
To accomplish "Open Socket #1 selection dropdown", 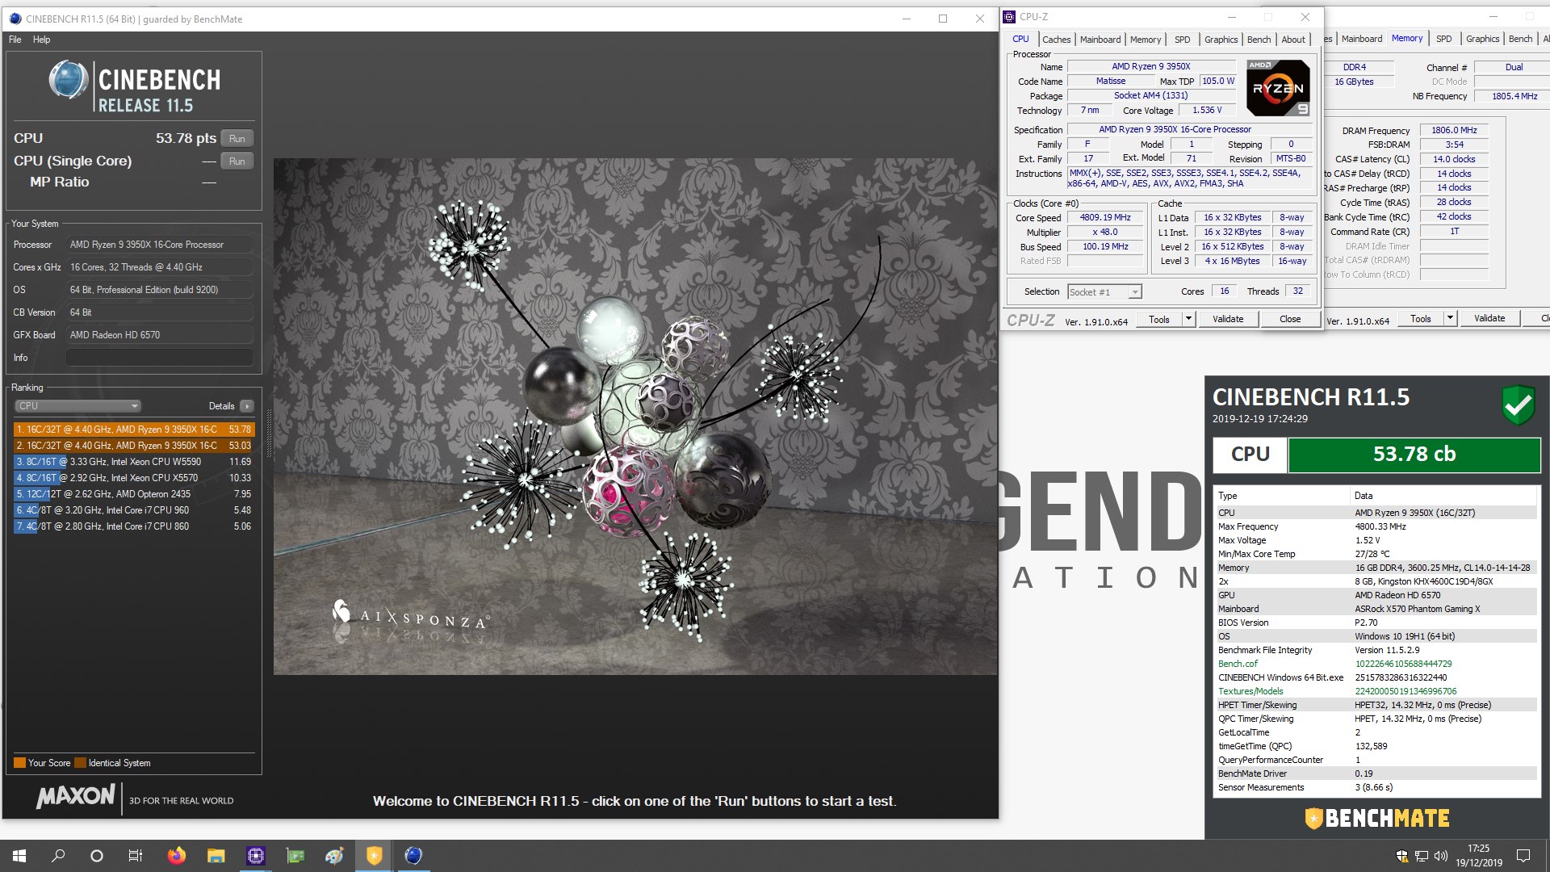I will coord(1104,292).
